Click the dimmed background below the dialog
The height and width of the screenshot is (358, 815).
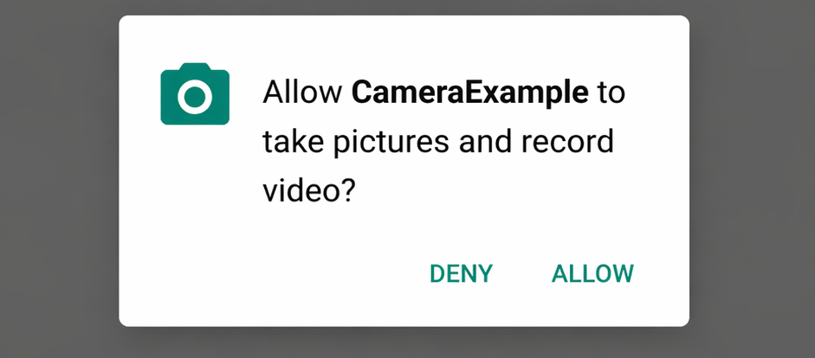(404, 343)
